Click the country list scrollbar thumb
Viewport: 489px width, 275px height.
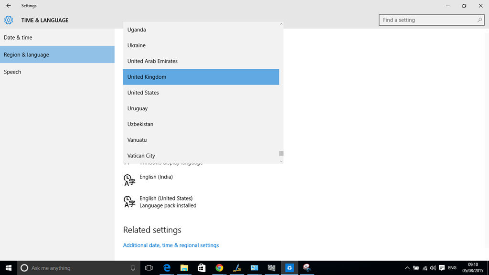pyautogui.click(x=281, y=153)
